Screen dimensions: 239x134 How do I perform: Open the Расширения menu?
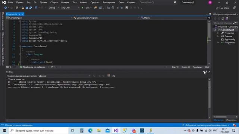(x=109, y=3)
